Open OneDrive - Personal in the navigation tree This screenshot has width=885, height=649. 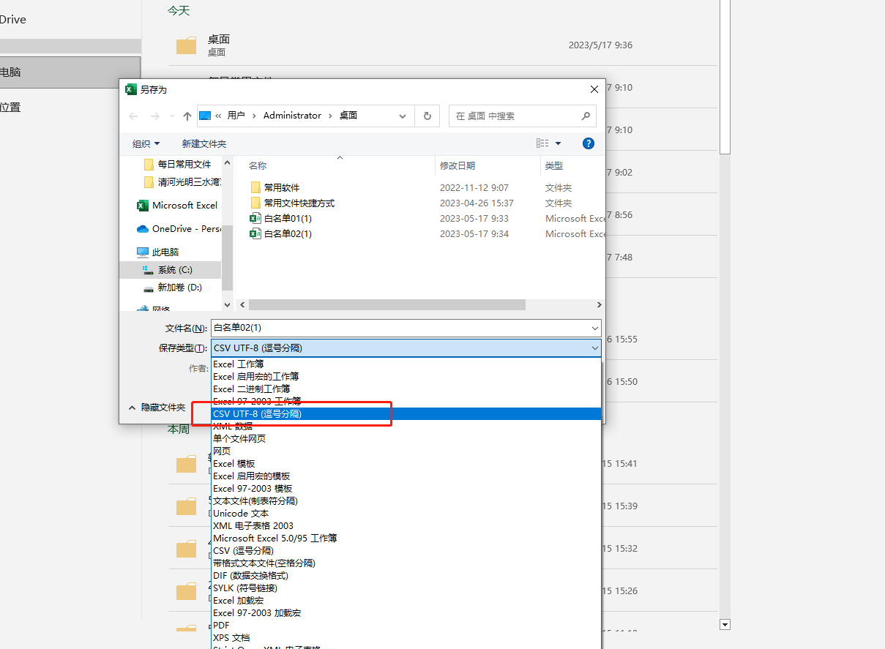pyautogui.click(x=179, y=228)
